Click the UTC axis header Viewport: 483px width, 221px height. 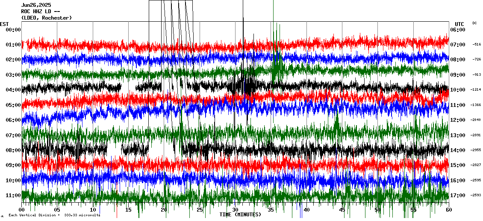click(x=459, y=24)
